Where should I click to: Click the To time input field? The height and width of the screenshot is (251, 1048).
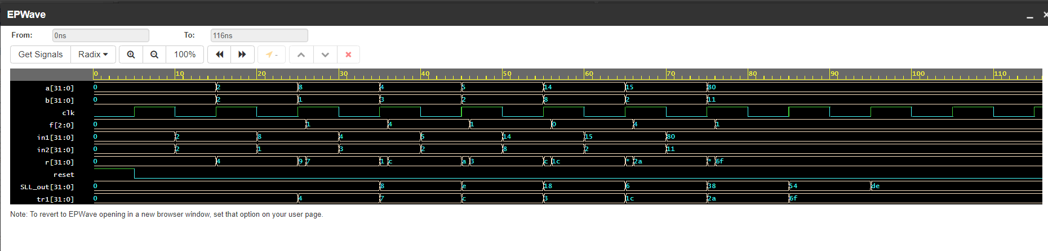click(x=259, y=35)
